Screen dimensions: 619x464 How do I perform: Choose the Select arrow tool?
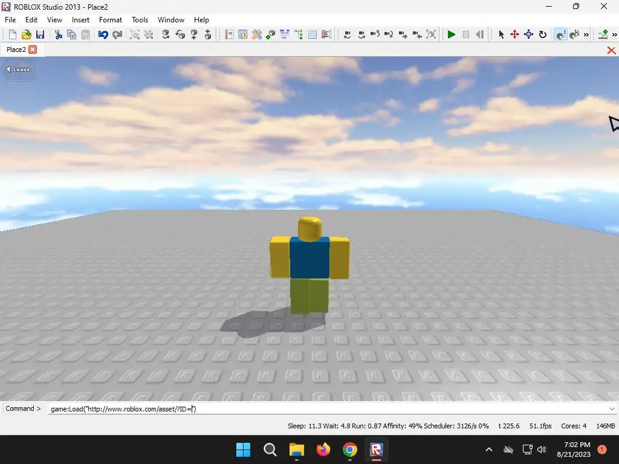pyautogui.click(x=501, y=34)
